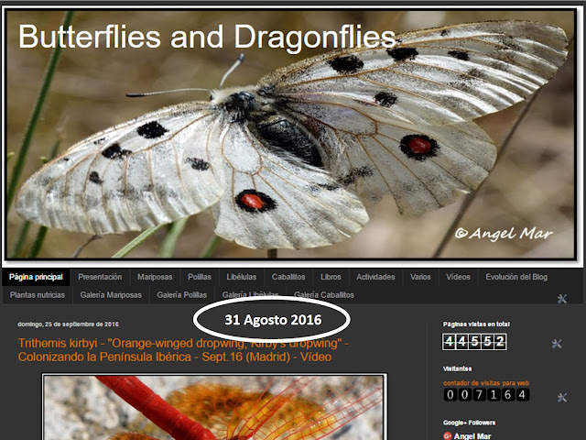
Task: Click the wrench icon next to Páginas vistas counter
Action: point(557,344)
